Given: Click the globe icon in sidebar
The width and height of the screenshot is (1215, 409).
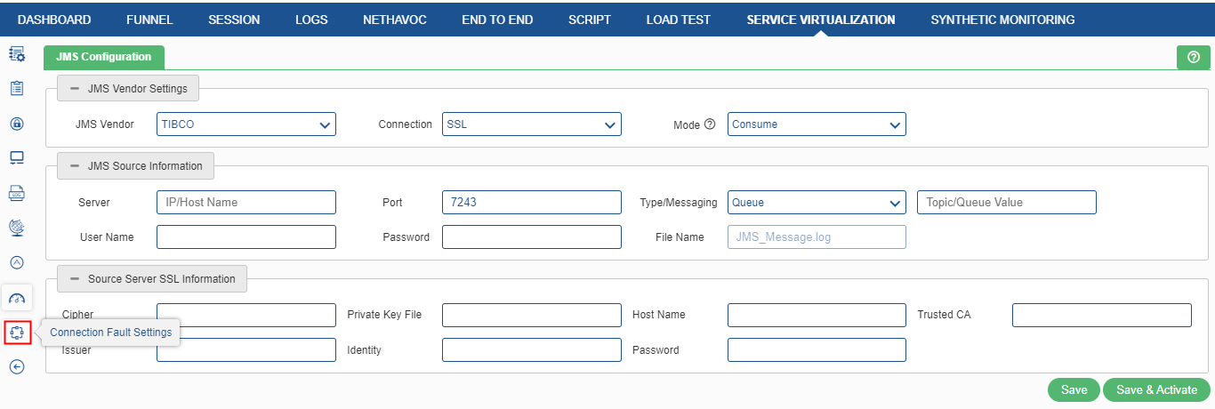Looking at the screenshot, I should coord(16,228).
